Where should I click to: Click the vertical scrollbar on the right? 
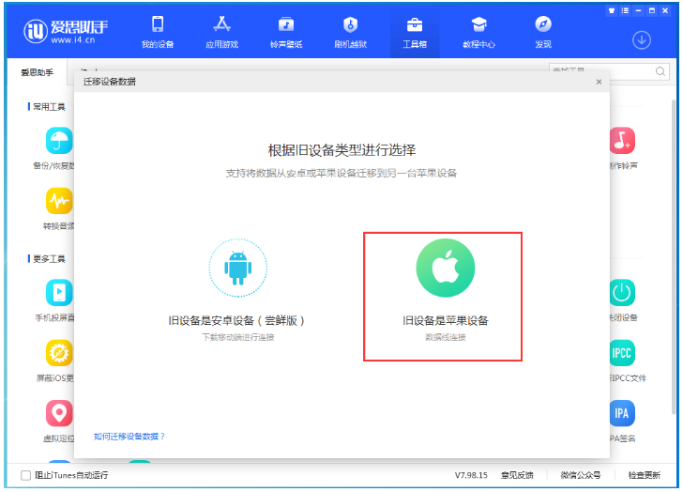pos(674,257)
